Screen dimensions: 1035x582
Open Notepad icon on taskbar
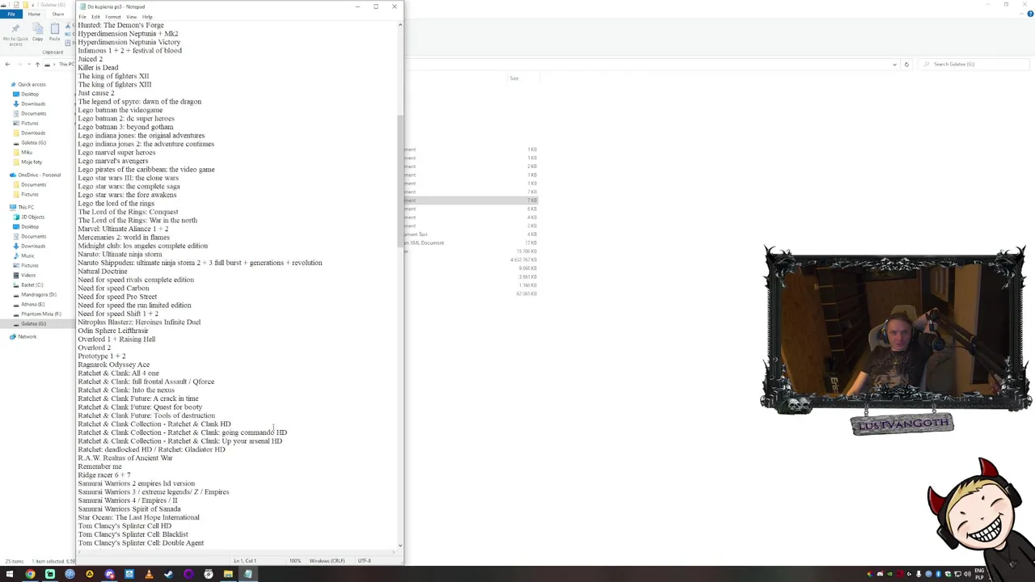pyautogui.click(x=248, y=575)
